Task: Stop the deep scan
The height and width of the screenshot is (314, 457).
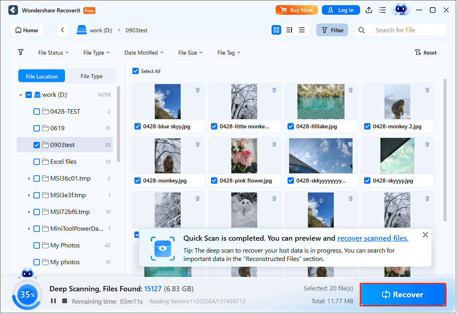Action: (x=65, y=301)
